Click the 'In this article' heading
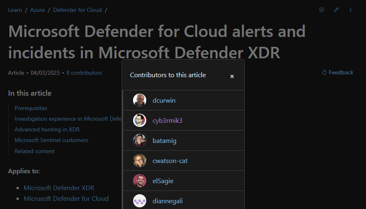The height and width of the screenshot is (209, 366). tap(30, 93)
